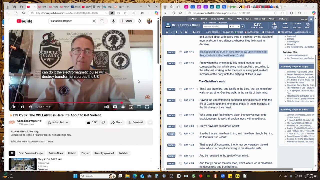The height and width of the screenshot is (180, 320).
Task: Jump to next chapter double-arrow
Action: click(186, 32)
